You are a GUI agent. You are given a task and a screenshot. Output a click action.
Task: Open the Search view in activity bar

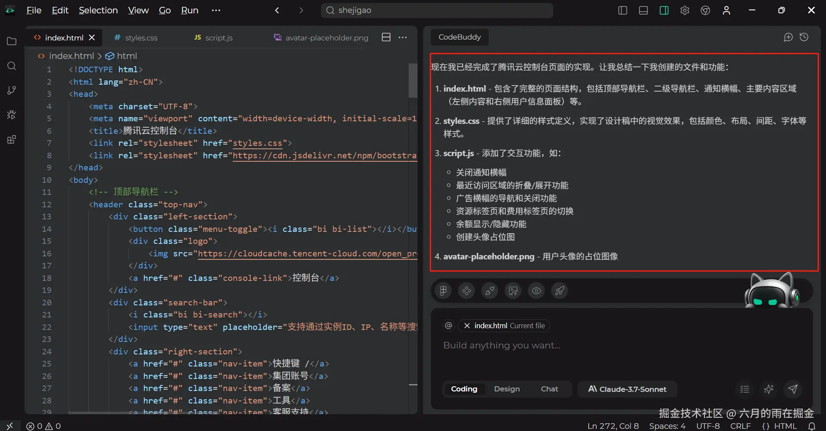click(12, 66)
